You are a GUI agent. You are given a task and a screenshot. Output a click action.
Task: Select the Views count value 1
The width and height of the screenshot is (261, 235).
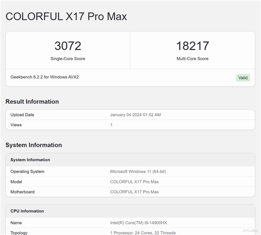111,125
